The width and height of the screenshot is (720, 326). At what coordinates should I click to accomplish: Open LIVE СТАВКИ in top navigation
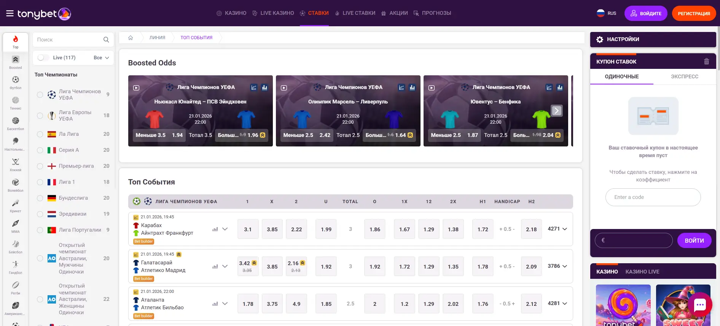tap(355, 13)
